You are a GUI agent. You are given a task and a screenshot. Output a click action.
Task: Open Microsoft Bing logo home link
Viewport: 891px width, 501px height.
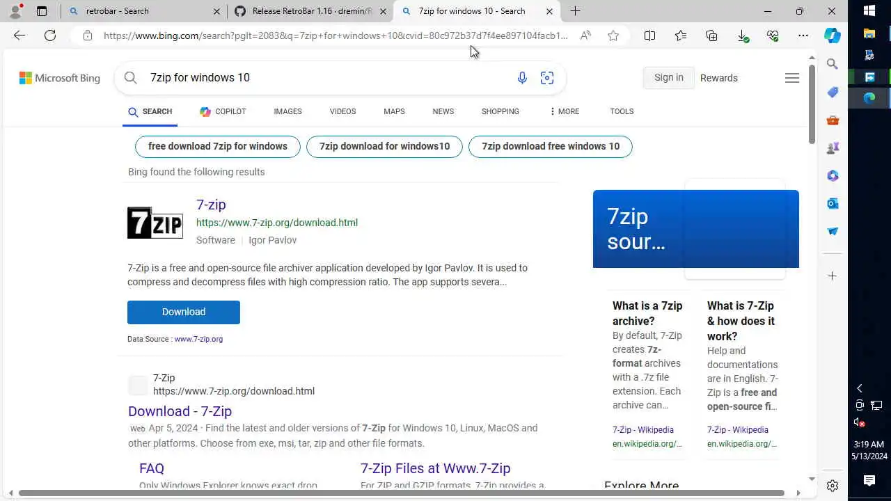60,78
